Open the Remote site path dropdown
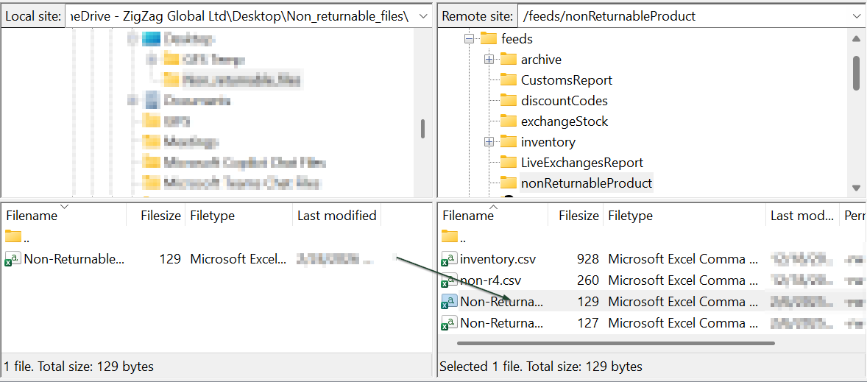The image size is (867, 382). tap(857, 16)
